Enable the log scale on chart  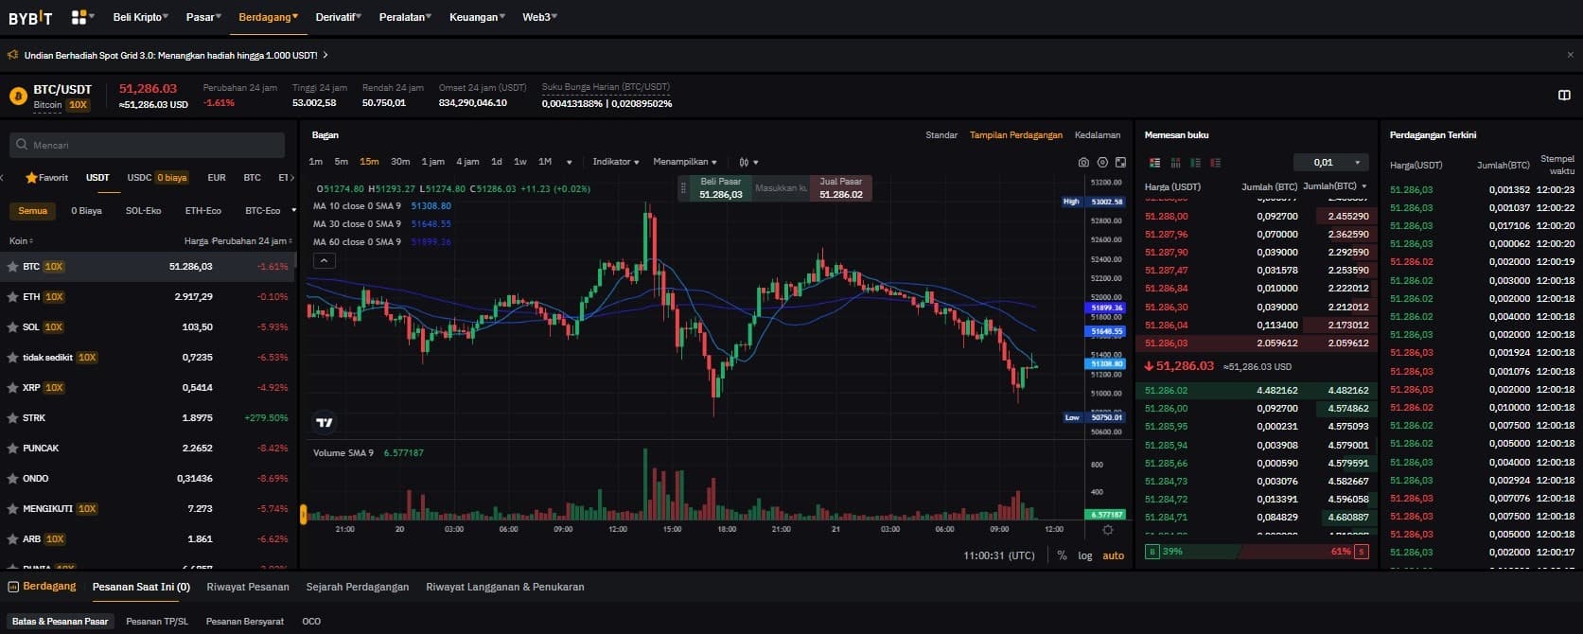coord(1085,555)
